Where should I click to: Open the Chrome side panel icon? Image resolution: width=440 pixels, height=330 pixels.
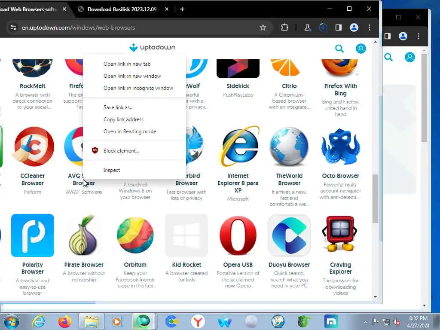point(339,27)
